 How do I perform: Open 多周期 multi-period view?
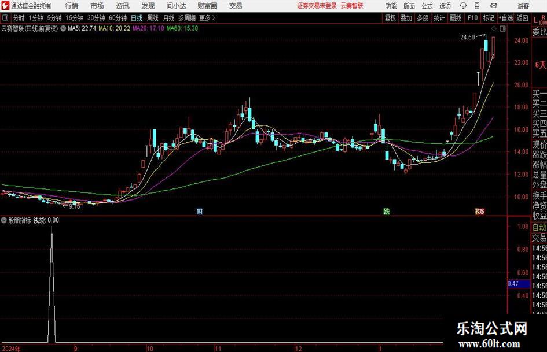pos(187,18)
